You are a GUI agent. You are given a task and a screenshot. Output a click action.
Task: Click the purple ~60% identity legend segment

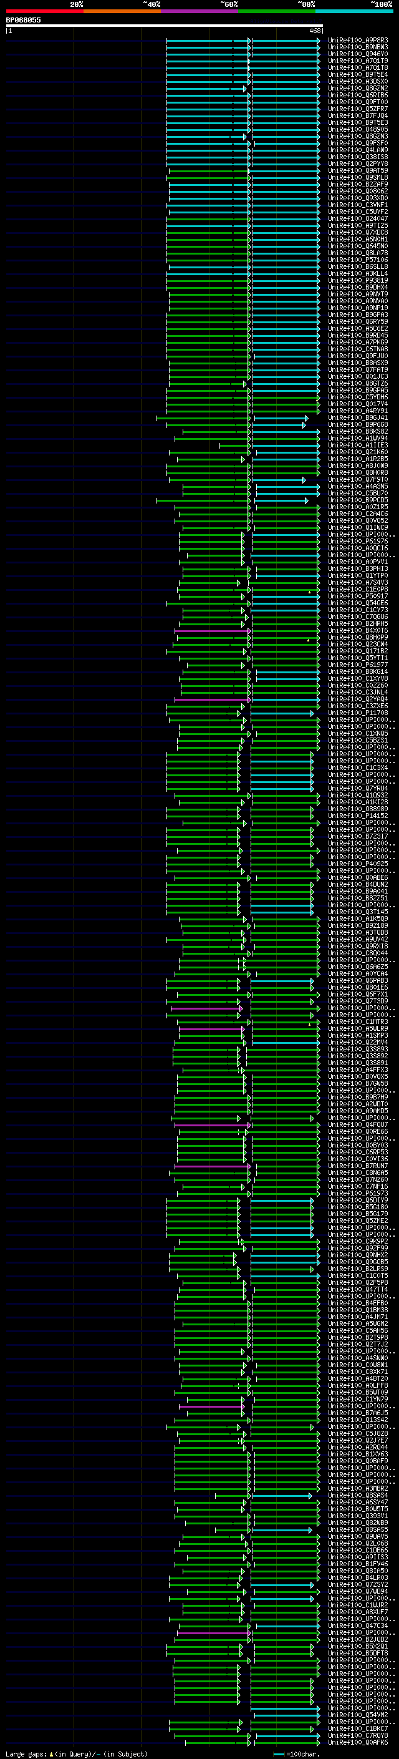click(199, 11)
